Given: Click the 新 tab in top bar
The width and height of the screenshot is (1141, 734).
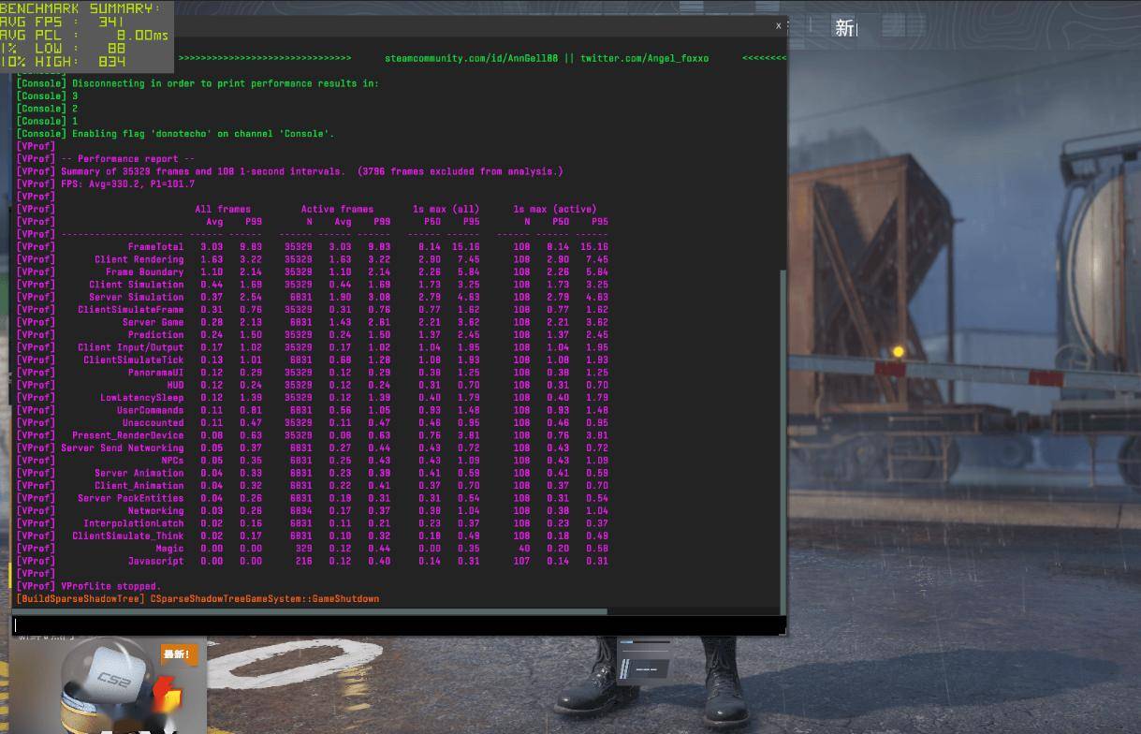Looking at the screenshot, I should pyautogui.click(x=844, y=29).
